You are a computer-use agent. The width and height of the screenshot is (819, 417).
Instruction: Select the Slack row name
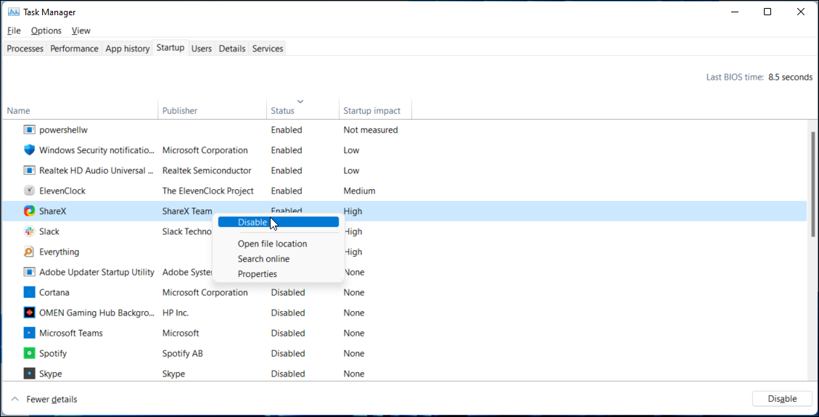(x=49, y=231)
